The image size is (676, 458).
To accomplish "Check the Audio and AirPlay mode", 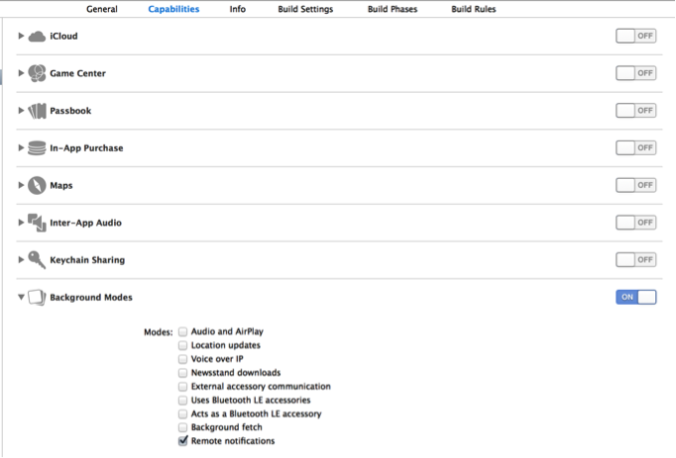I will tap(182, 332).
